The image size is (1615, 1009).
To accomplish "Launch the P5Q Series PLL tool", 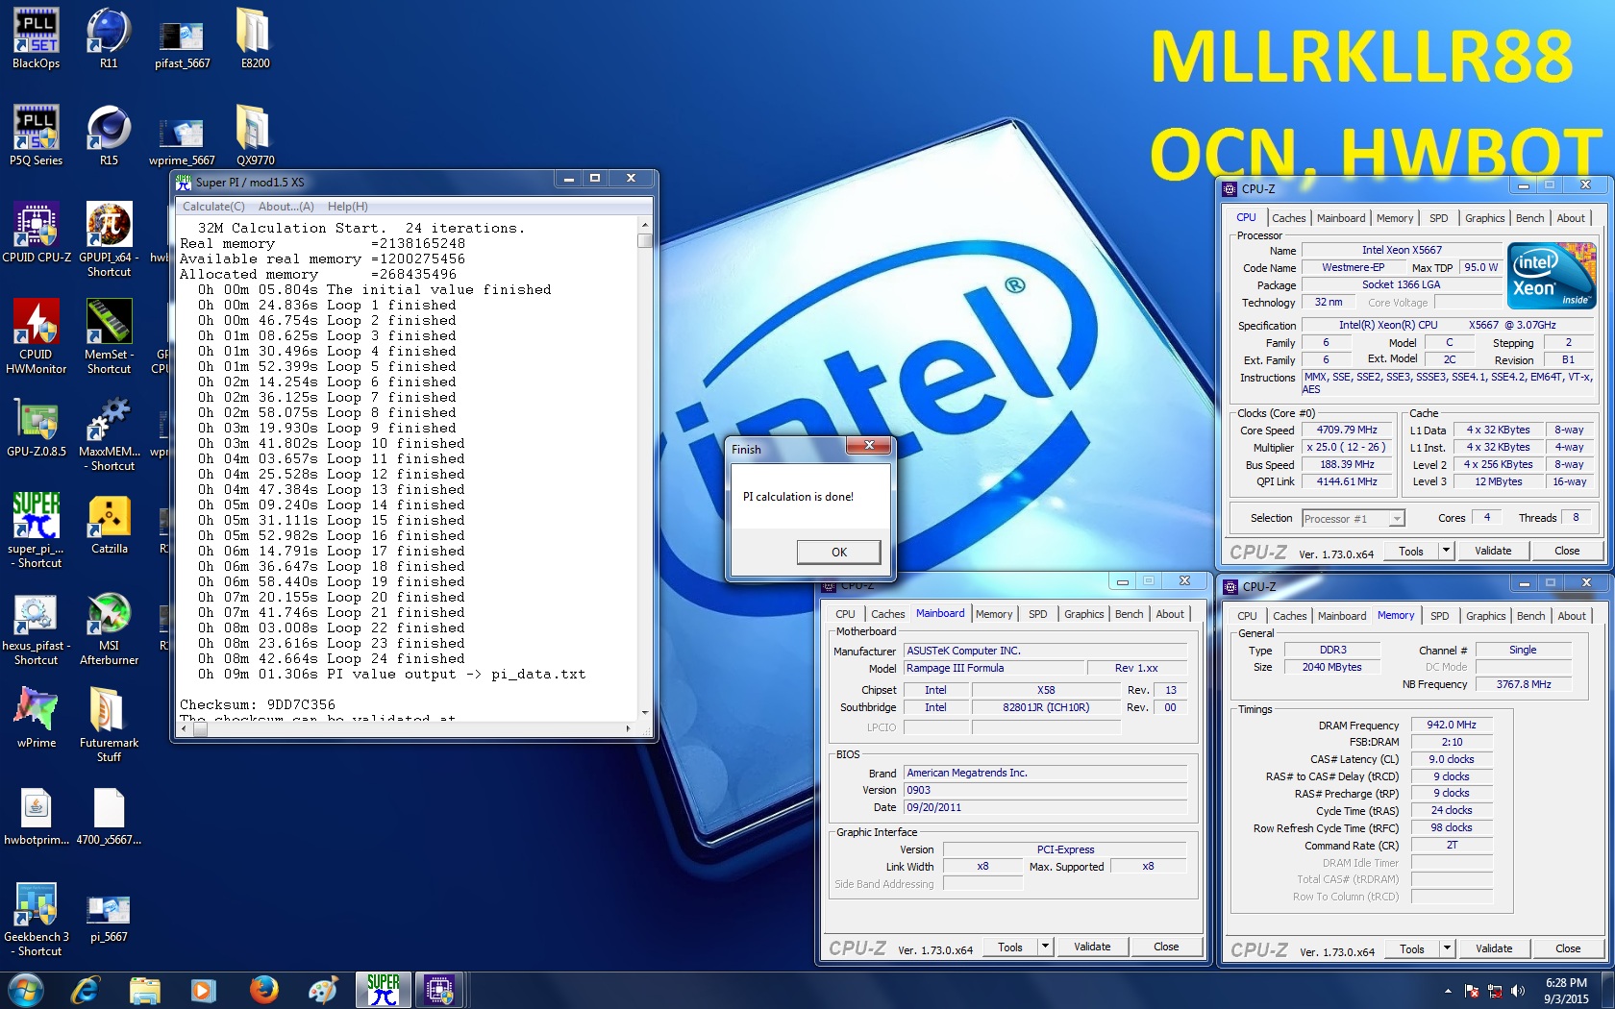I will click(x=36, y=135).
